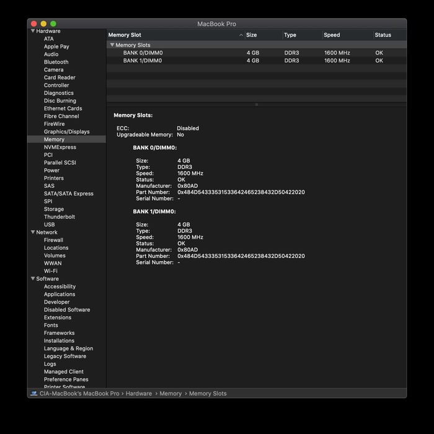The height and width of the screenshot is (434, 434).
Task: Select Managed Client in the sidebar
Action: (x=64, y=372)
